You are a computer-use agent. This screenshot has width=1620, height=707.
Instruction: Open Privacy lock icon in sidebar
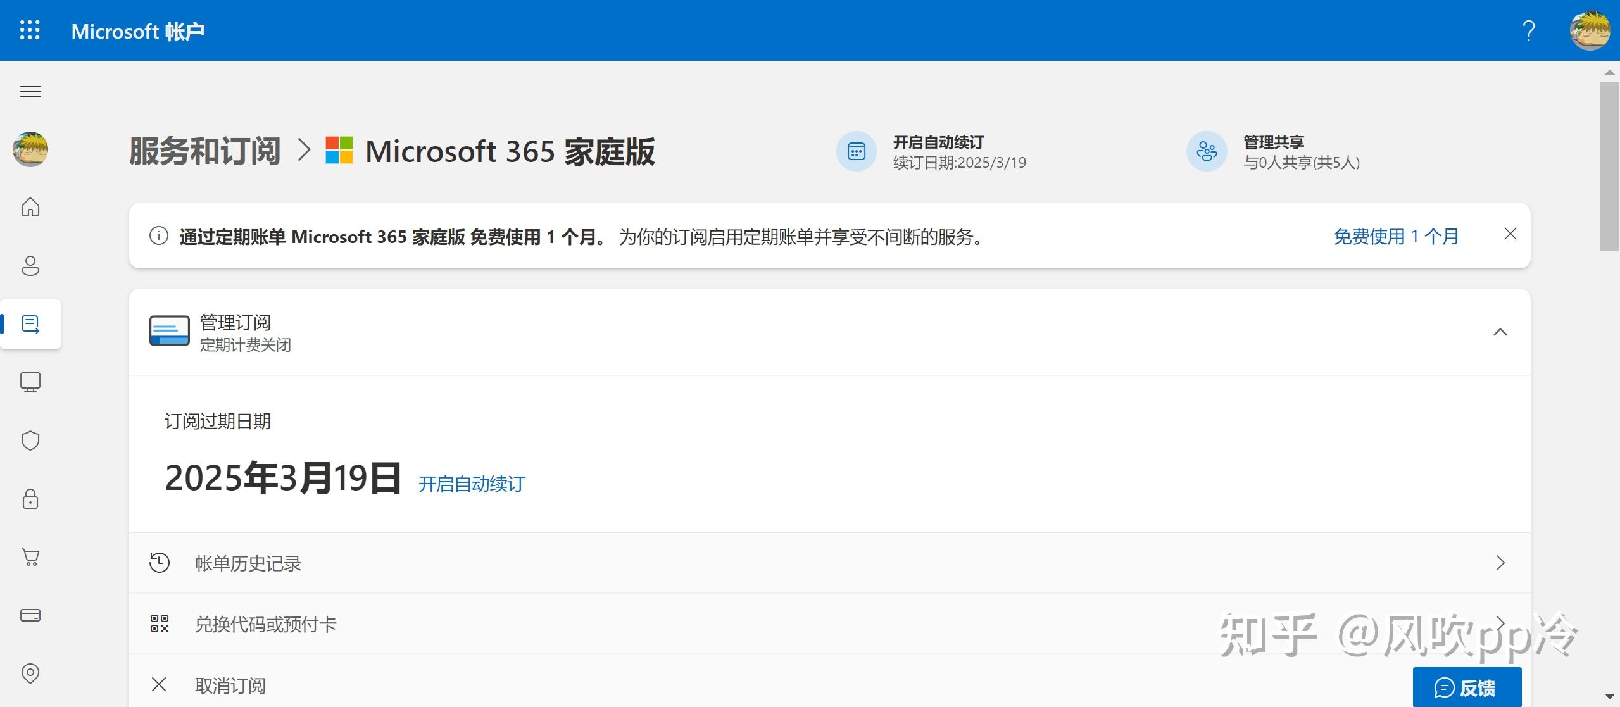30,499
